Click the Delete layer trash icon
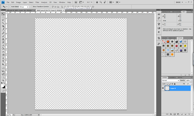Viewport: 194px width, 116px height. pyautogui.click(x=189, y=114)
